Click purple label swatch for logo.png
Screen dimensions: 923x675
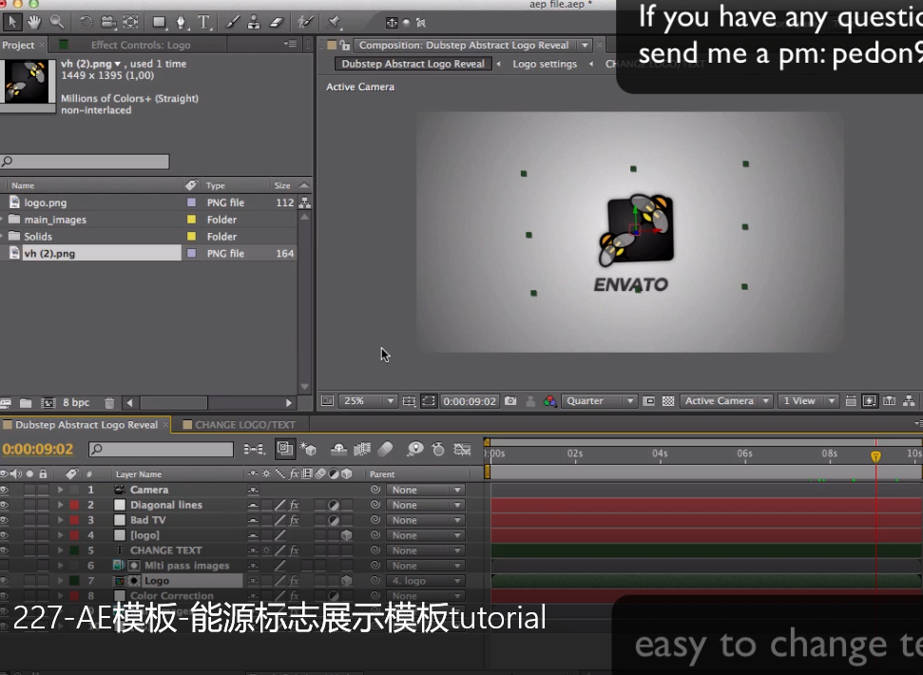191,202
